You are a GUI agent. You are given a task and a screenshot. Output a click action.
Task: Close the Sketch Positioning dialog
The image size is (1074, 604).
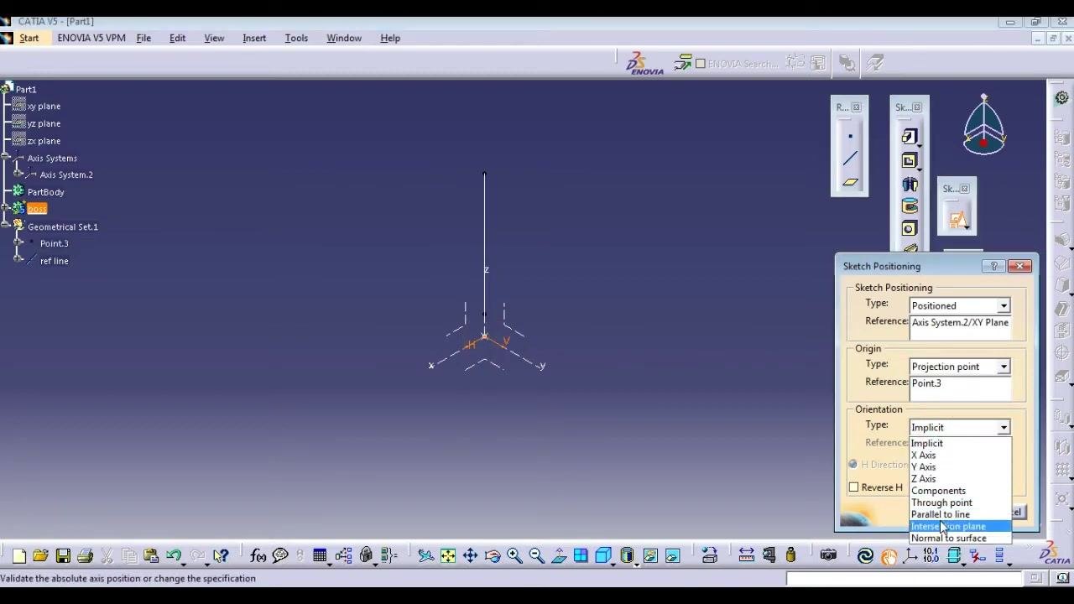1019,266
